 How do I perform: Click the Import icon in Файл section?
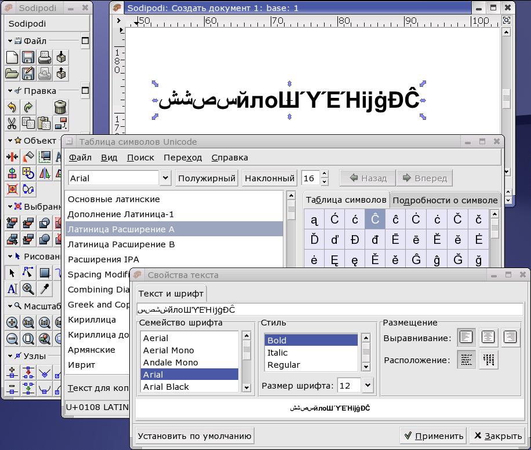tap(61, 57)
